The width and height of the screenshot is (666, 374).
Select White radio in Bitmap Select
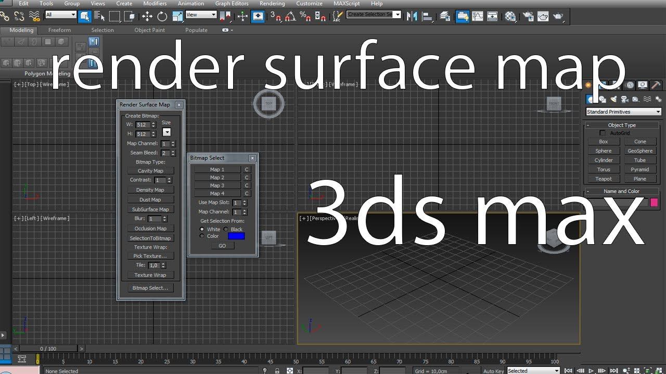coord(202,229)
